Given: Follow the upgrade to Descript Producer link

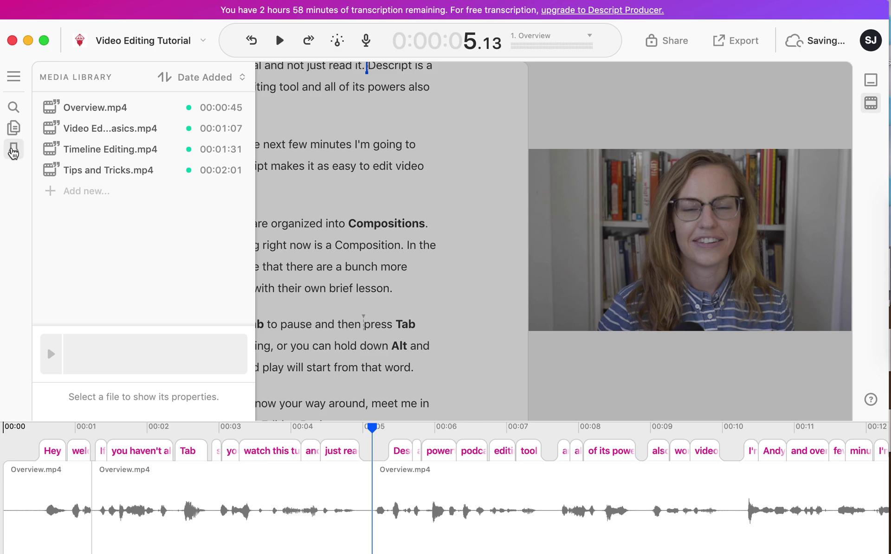Looking at the screenshot, I should [x=602, y=10].
